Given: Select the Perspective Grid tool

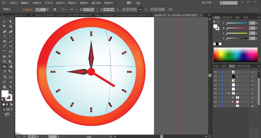Looking at the screenshot, I should 10,62.
